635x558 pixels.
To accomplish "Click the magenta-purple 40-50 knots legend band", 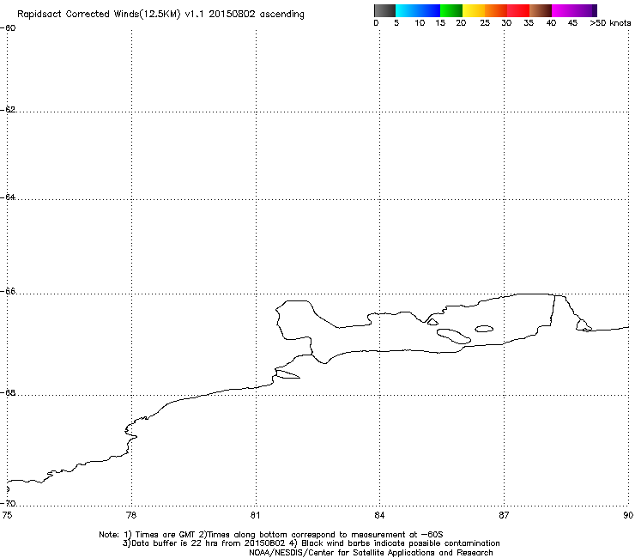I will coord(574,10).
